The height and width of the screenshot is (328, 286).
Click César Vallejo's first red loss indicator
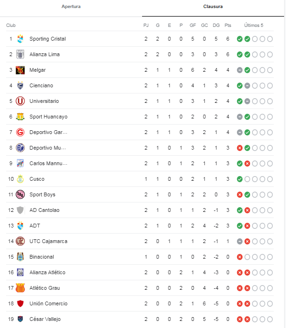(240, 319)
